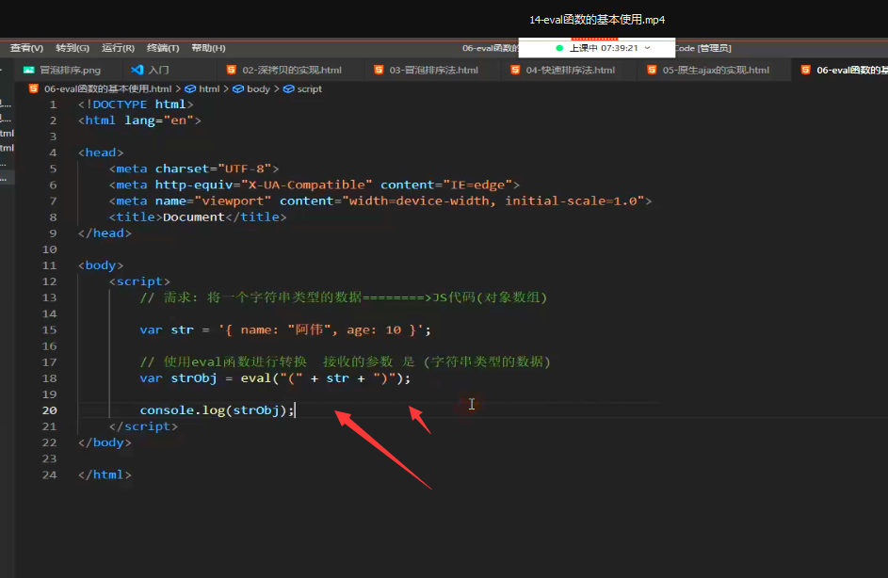The width and height of the screenshot is (888, 578).
Task: Click the closing script tag
Action: (x=143, y=425)
